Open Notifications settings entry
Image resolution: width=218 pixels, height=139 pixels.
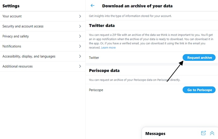pyautogui.click(x=43, y=46)
